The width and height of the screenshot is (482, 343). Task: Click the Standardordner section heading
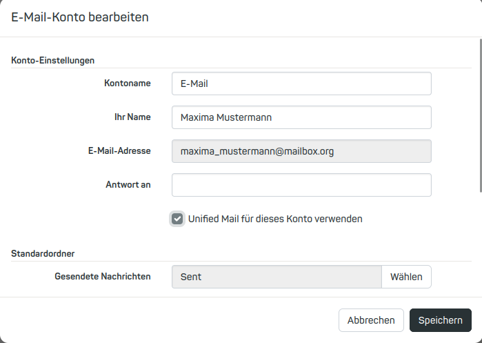(x=43, y=253)
